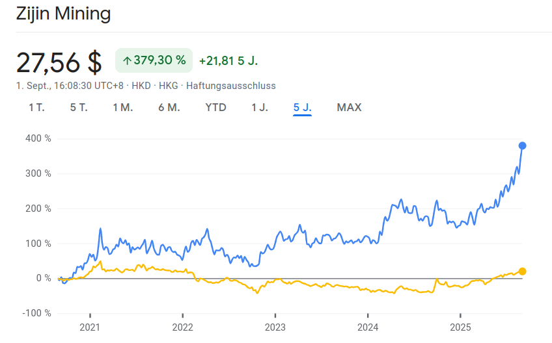Screen dimensions: 552x343
Task: Show the 6 M. time range
Action: coord(169,107)
